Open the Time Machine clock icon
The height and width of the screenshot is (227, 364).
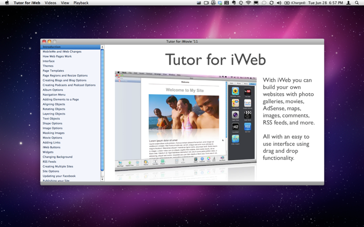[241, 3]
